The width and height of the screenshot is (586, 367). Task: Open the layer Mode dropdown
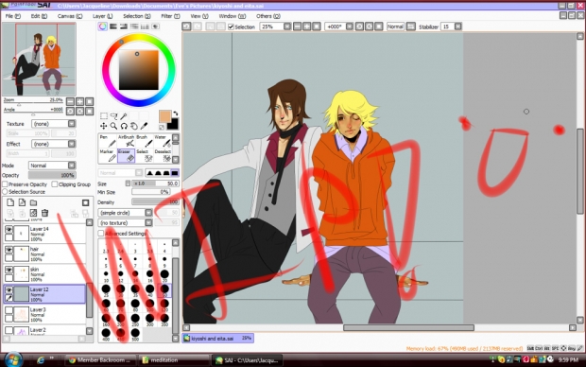tap(72, 165)
